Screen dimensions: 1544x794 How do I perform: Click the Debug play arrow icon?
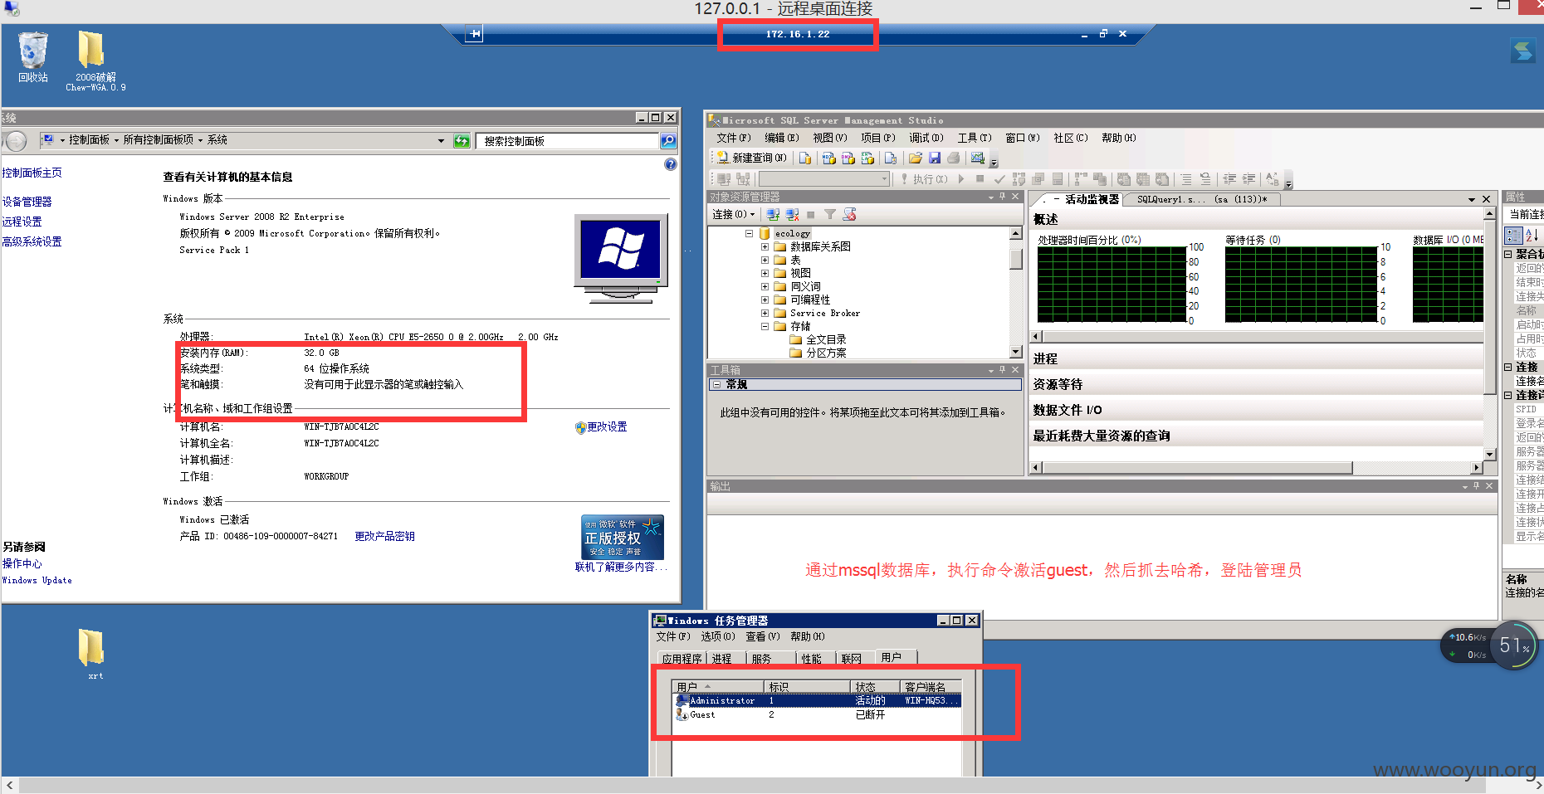coord(961,179)
